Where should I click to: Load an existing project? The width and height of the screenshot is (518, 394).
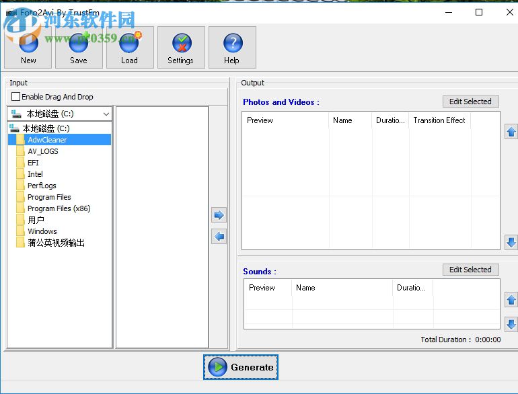[x=130, y=48]
